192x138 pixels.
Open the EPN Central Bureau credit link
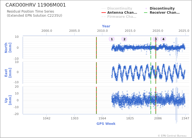(172, 136)
